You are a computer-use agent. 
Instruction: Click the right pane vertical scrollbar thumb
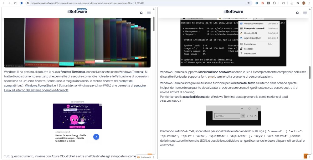click(310, 73)
